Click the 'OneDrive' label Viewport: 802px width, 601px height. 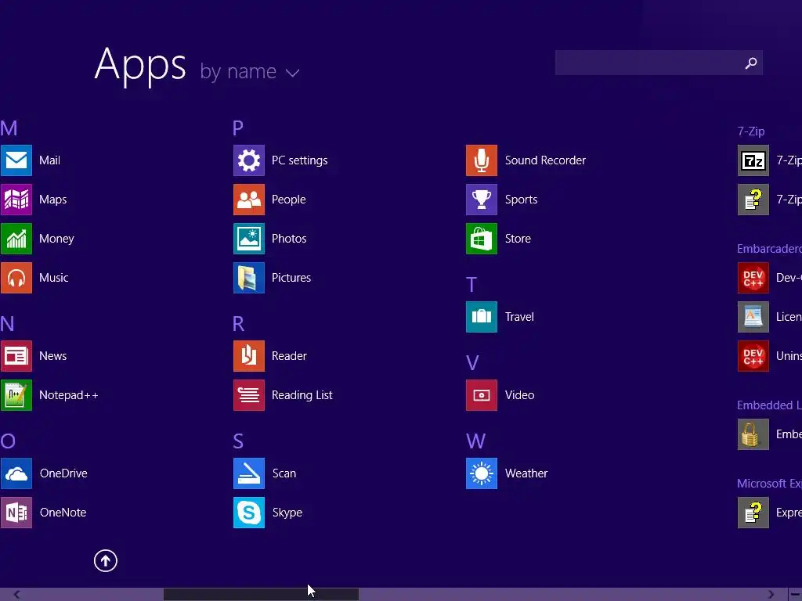(x=63, y=473)
